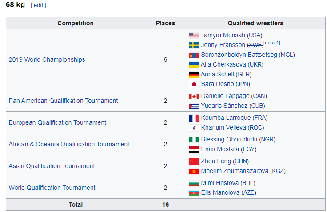Edit the 68 kg section

coord(38,5)
